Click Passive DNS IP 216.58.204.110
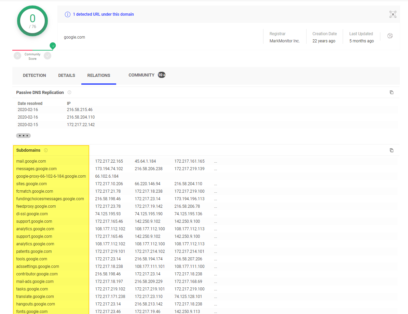Image resolution: width=408 pixels, height=314 pixels. point(81,117)
